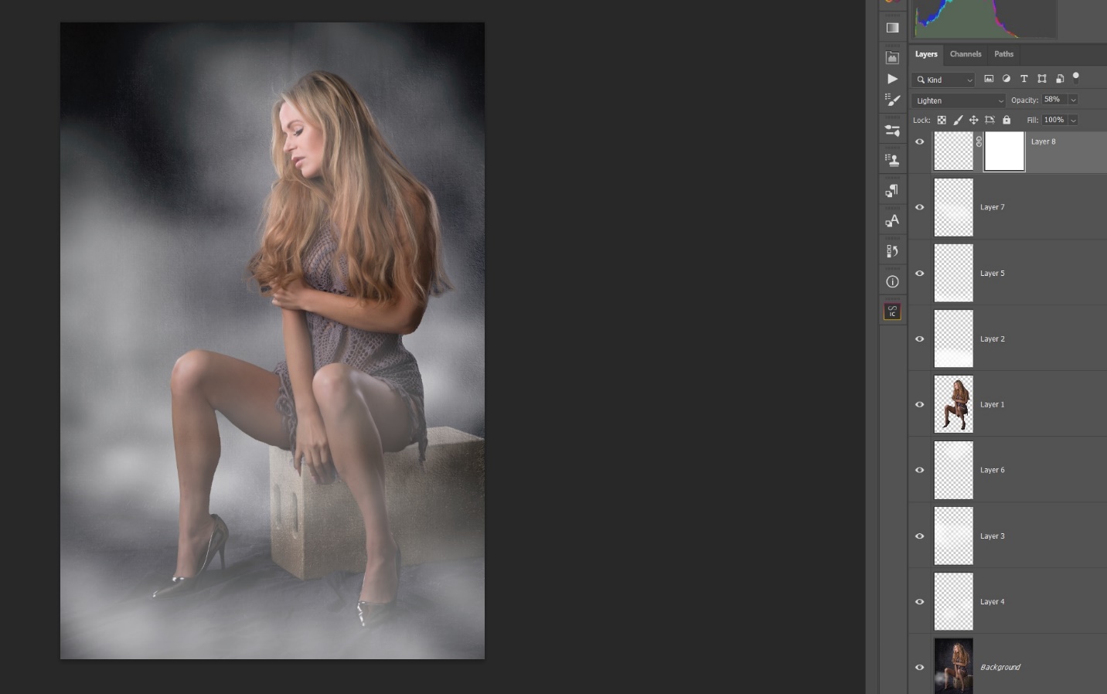Open the Character Styles panel icon

tap(892, 221)
